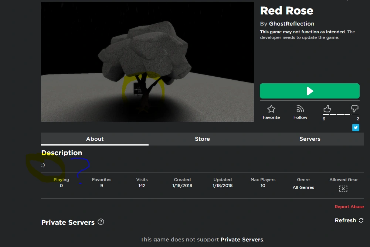Click the Visits count 142
Viewport: 370px width, 247px height.
point(142,186)
